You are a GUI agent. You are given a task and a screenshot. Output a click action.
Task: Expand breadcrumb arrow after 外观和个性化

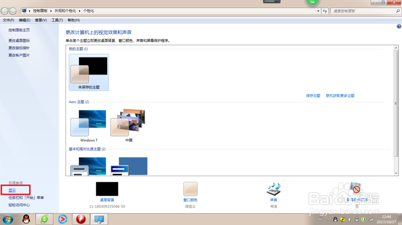(x=80, y=11)
